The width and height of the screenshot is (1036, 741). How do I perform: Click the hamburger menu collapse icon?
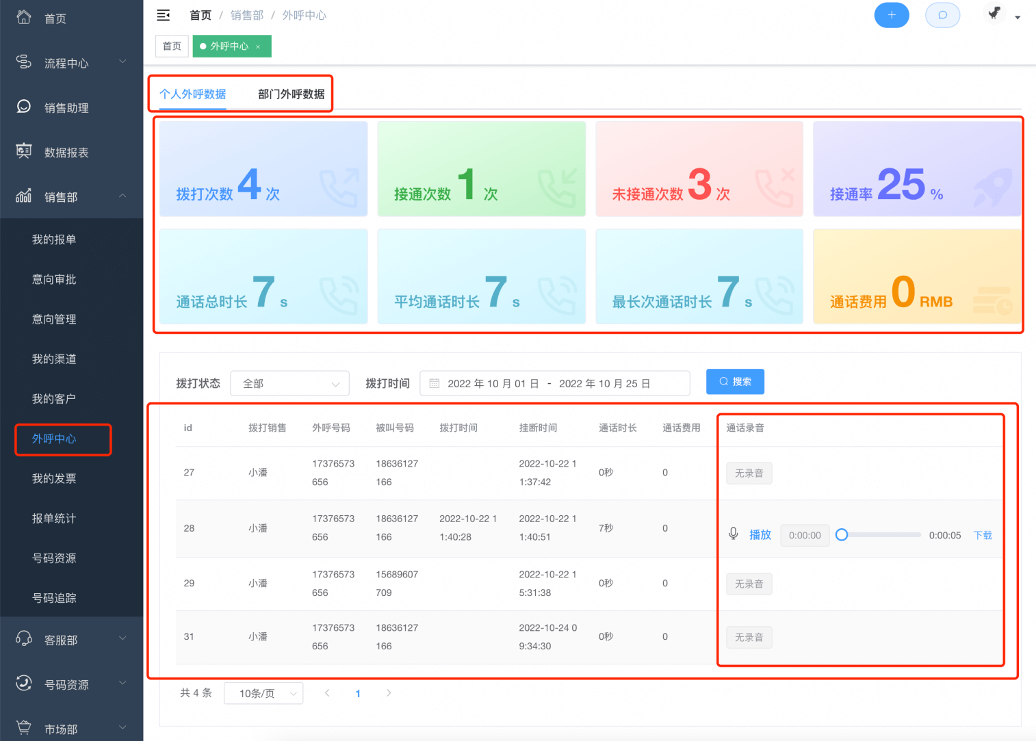pos(163,15)
